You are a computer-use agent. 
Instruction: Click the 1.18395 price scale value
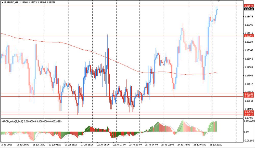pyautogui.click(x=249, y=25)
